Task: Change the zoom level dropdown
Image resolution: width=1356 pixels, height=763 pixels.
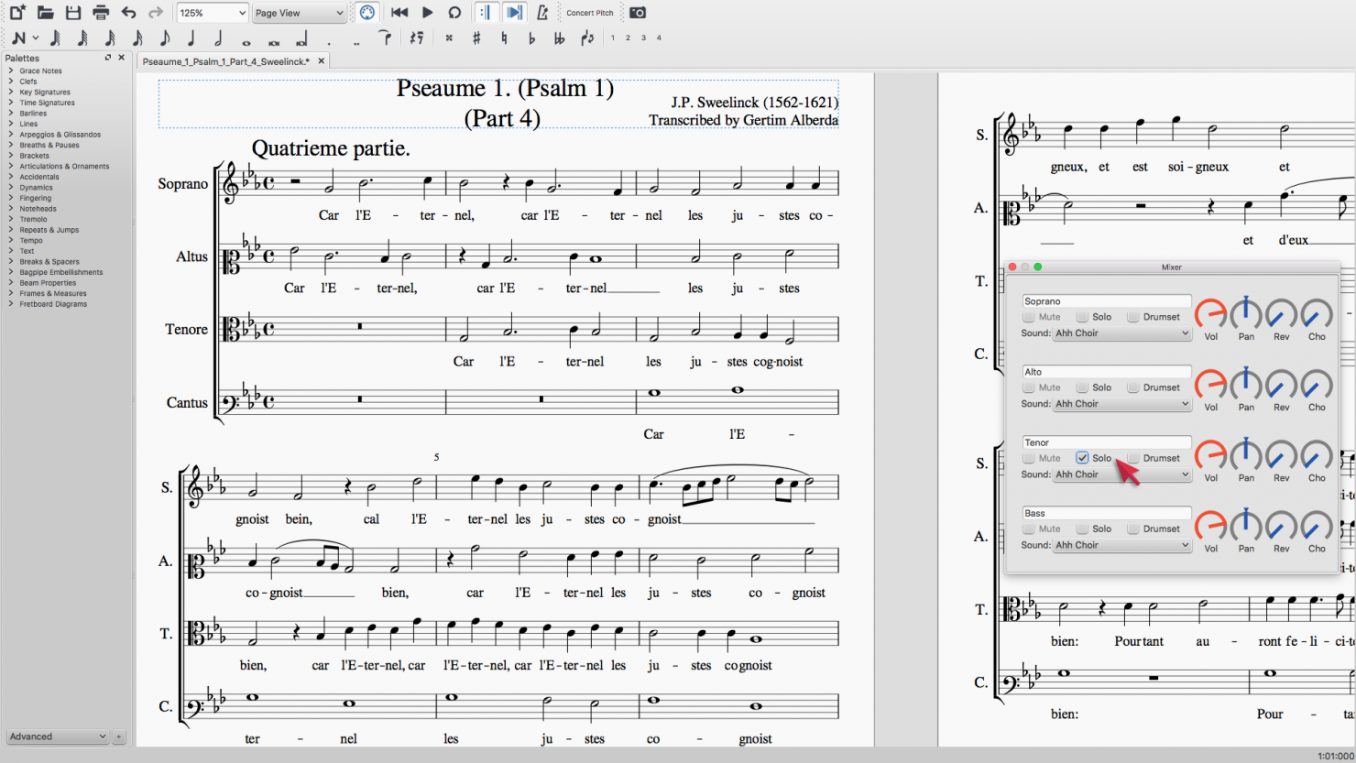Action: tap(212, 12)
